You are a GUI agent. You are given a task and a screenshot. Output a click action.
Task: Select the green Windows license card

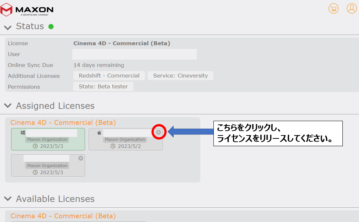click(48, 139)
